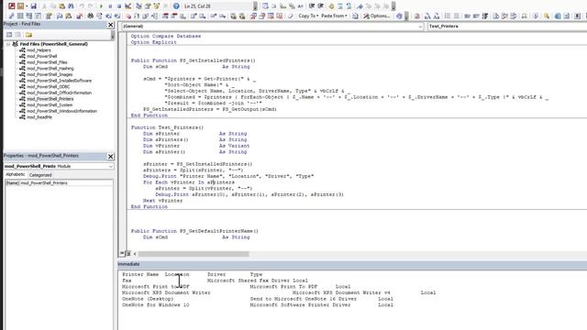Select mod_PowerShell_Images module

50,74
